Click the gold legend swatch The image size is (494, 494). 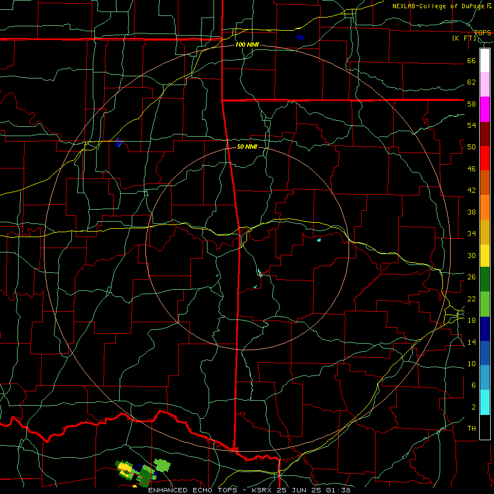(485, 232)
